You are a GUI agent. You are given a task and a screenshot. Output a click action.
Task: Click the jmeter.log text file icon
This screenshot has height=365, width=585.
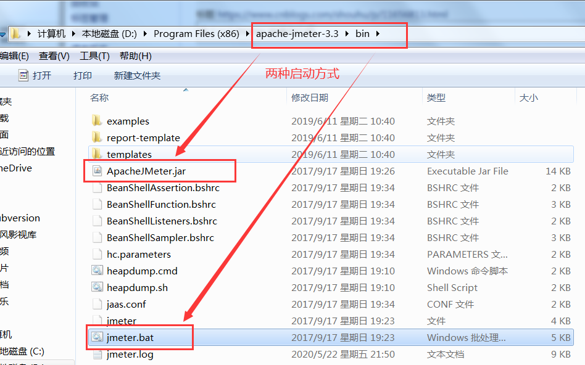point(97,354)
